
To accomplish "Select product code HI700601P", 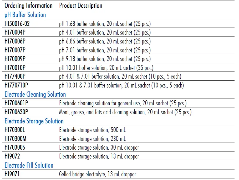I will (16, 103).
